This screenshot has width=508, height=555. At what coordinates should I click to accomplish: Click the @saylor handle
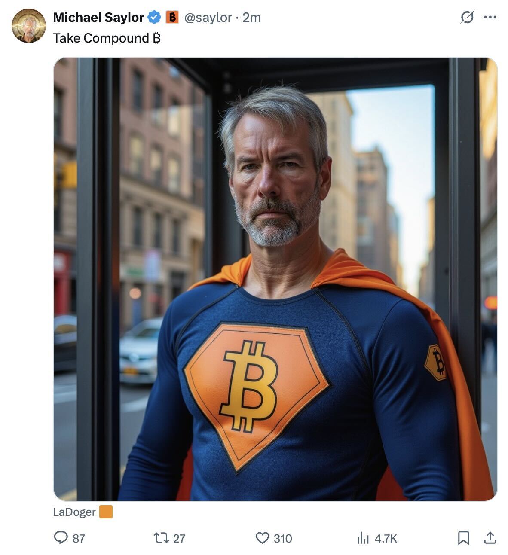point(208,18)
